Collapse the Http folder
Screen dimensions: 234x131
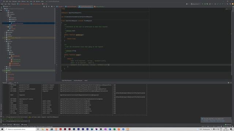pyautogui.click(x=7, y=16)
